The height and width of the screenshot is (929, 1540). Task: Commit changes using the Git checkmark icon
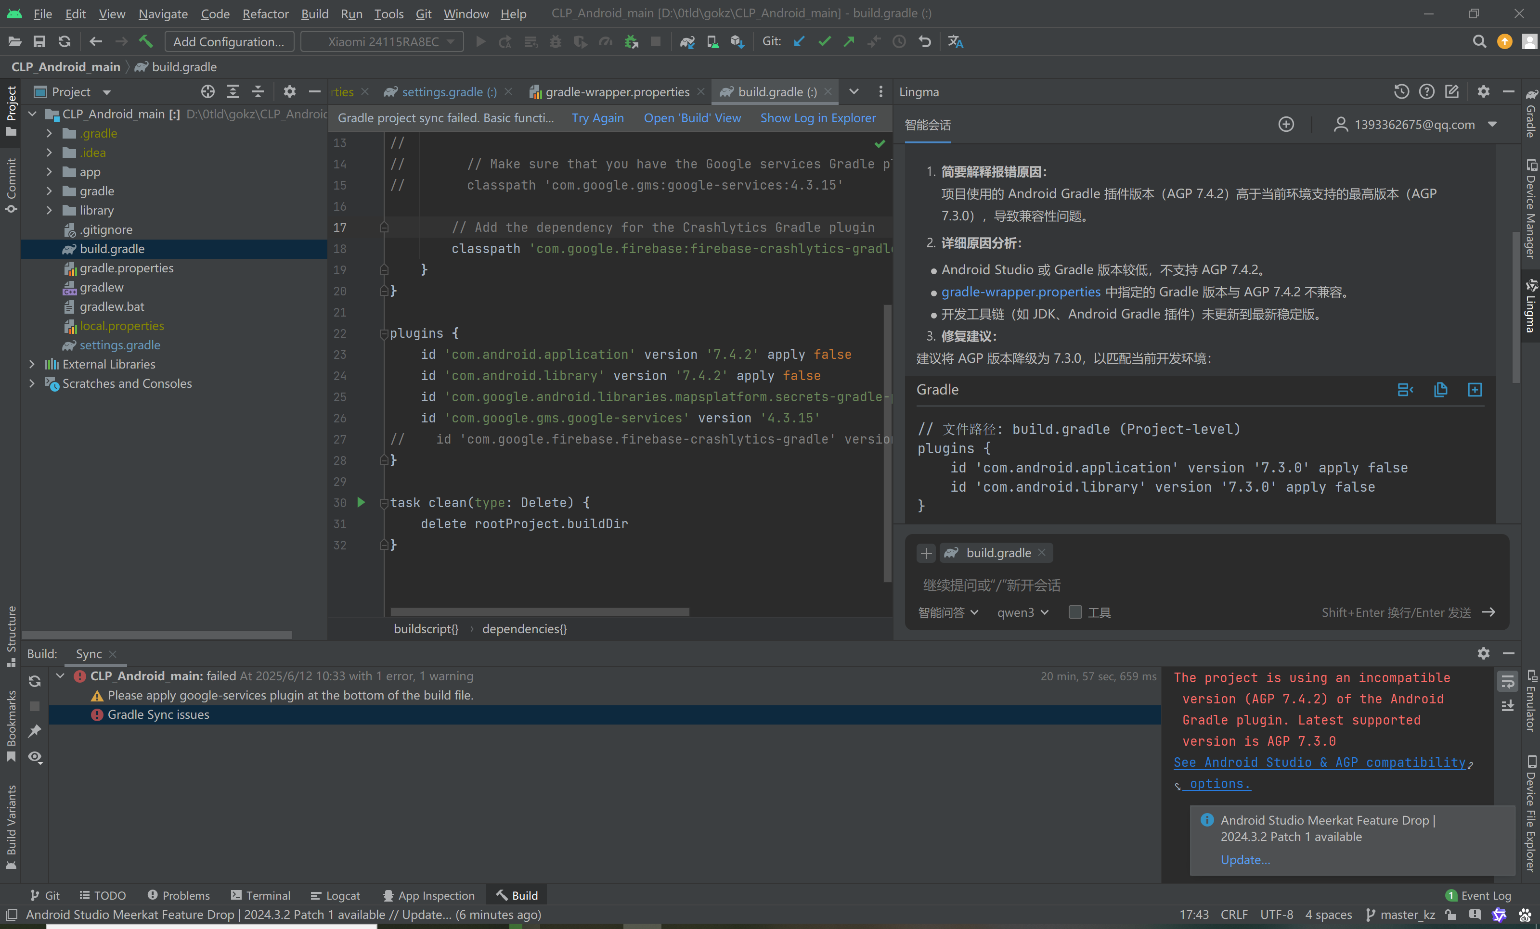[824, 41]
